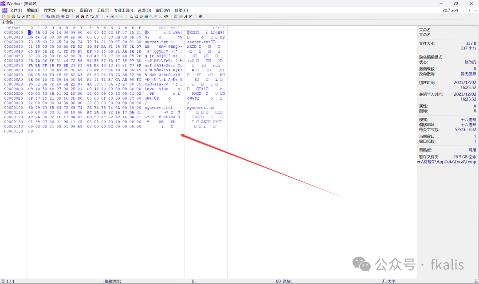Open the 帮助(H) menu

pos(181,10)
